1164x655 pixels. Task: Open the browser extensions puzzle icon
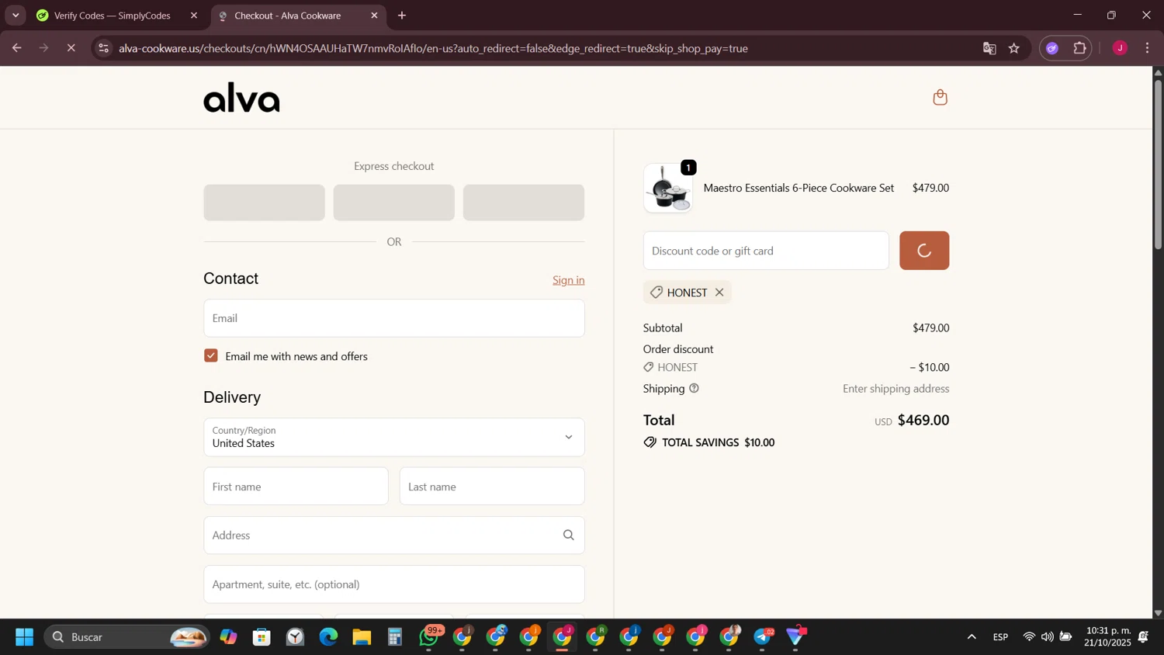(1079, 48)
